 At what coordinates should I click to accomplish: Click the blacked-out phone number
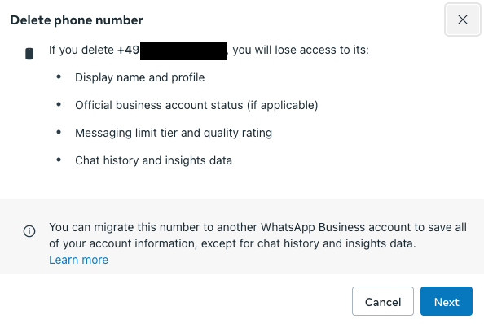(183, 50)
